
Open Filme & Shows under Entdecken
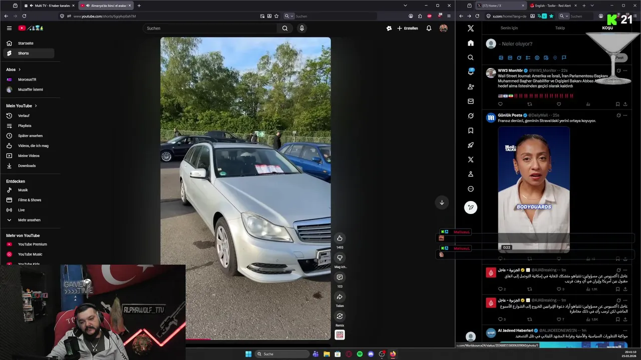[x=29, y=200]
